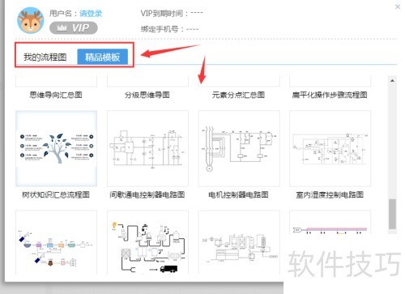Click the scrollbar up arrow
This screenshot has height=294, width=405.
click(392, 80)
